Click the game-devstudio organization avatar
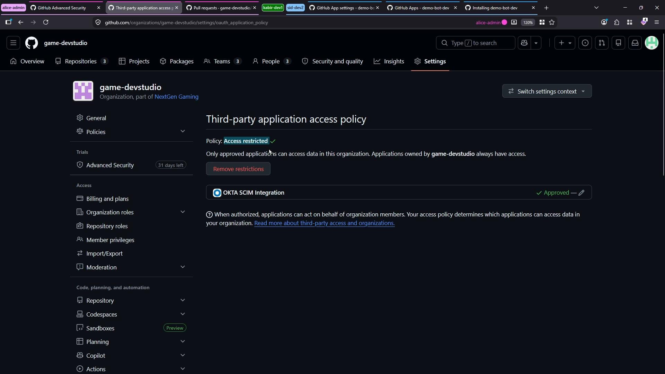665x374 pixels. [x=83, y=91]
